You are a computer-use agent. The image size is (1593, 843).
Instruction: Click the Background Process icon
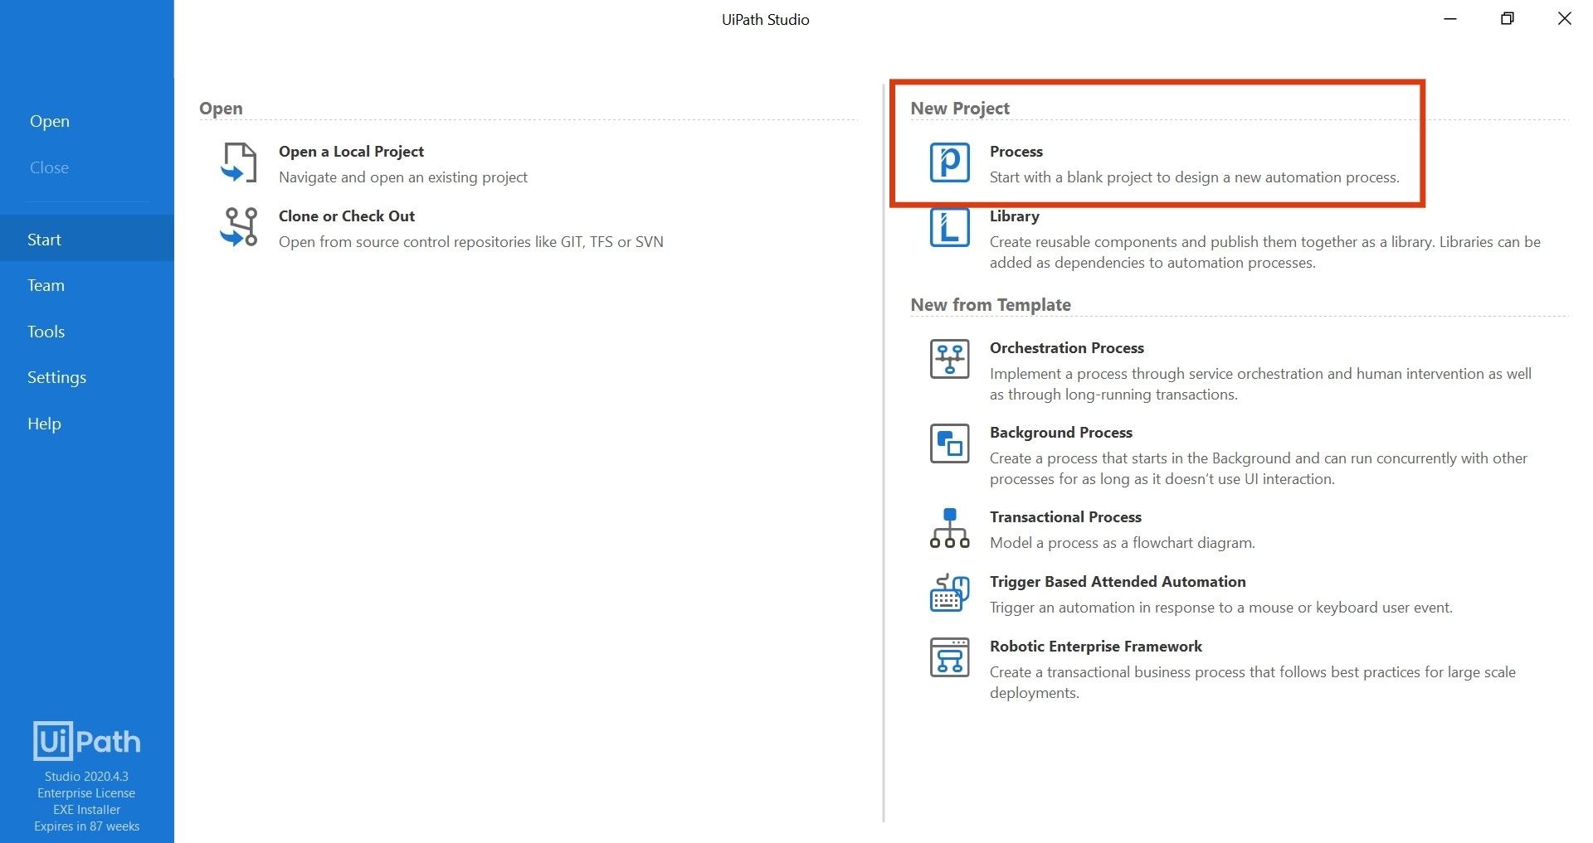click(x=948, y=443)
